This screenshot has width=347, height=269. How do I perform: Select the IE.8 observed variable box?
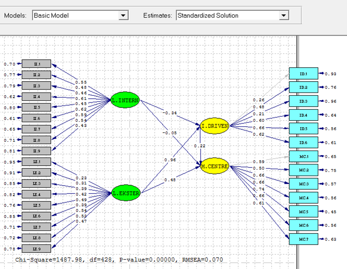tap(36, 238)
